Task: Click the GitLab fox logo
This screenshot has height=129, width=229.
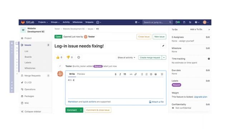Action: 23,22
